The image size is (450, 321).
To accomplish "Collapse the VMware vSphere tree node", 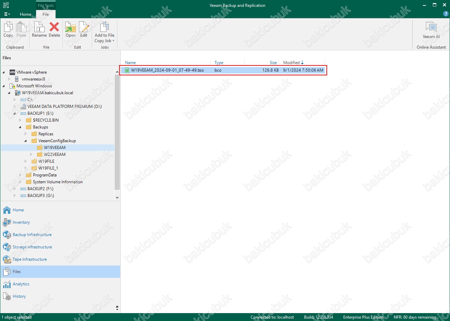I will point(4,72).
